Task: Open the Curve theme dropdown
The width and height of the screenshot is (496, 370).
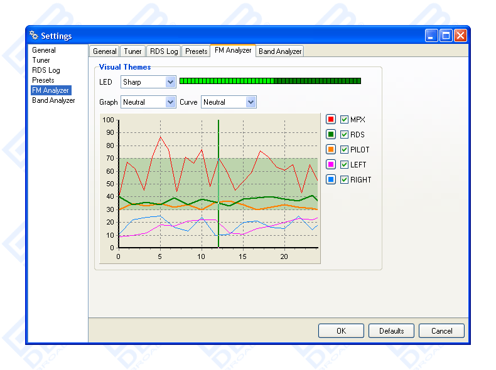Action: click(x=251, y=102)
